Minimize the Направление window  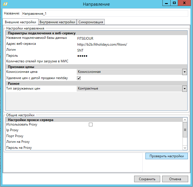[x=167, y=3]
